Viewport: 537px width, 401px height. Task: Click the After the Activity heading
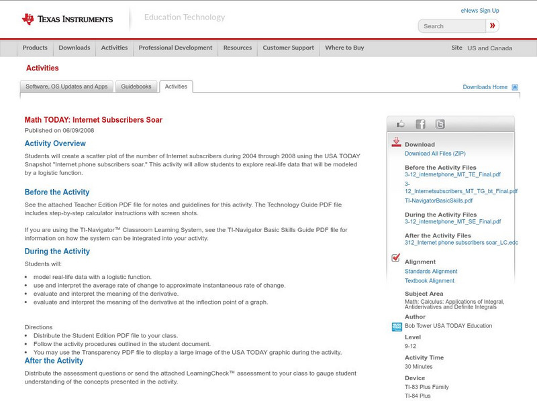(x=54, y=361)
